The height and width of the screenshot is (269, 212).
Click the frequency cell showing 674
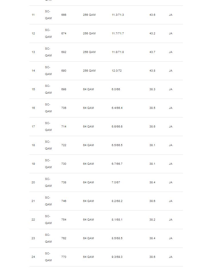64,34
